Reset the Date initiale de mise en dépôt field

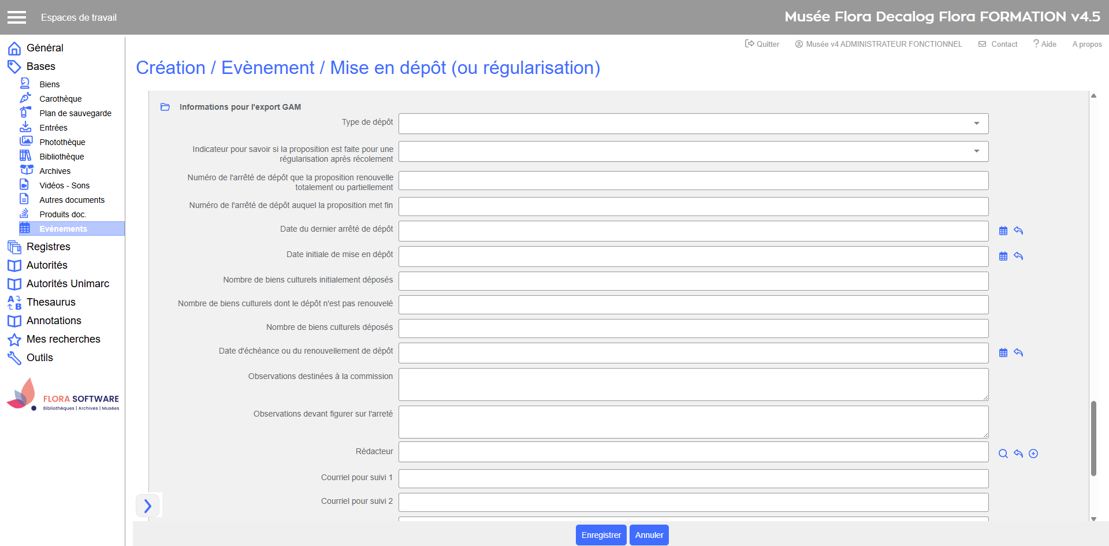point(1018,256)
